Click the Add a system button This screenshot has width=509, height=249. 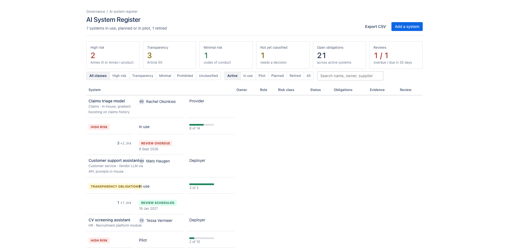click(x=407, y=27)
